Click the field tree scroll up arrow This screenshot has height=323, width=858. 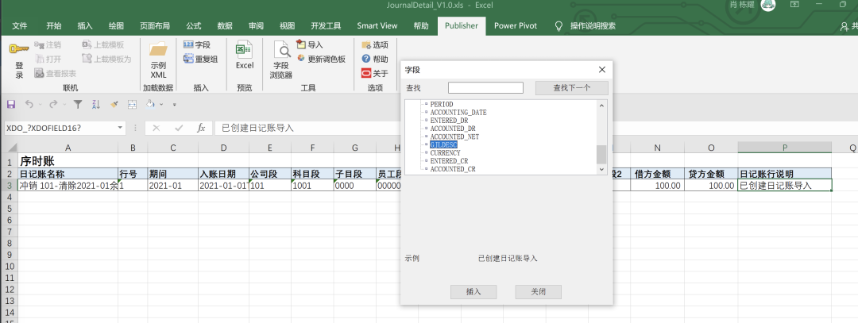point(601,105)
